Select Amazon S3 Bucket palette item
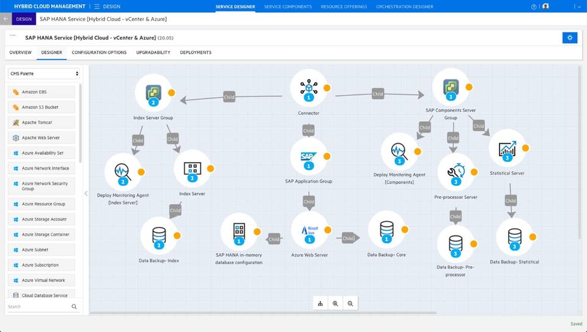 pos(41,107)
